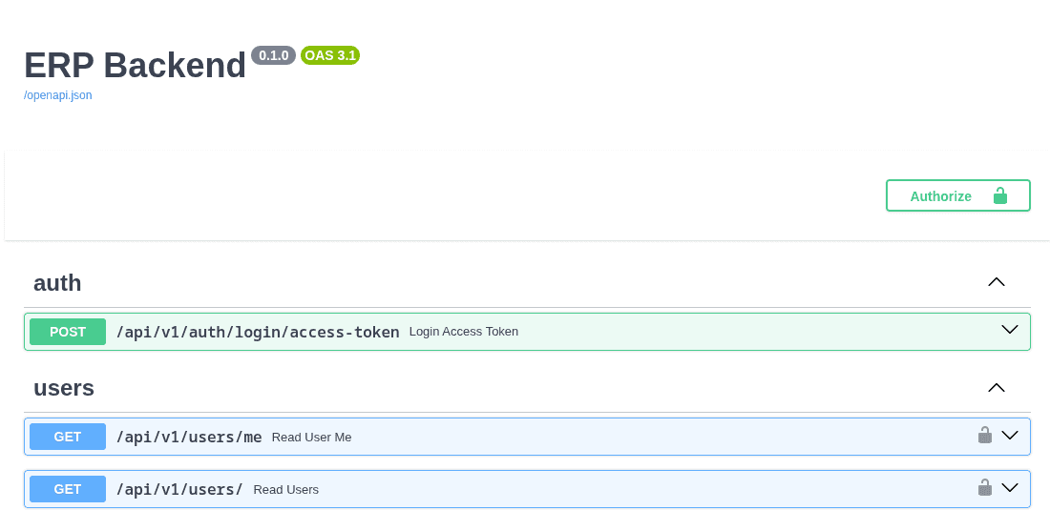Collapse the users section using its chevron
The height and width of the screenshot is (510, 1050).
tap(997, 387)
